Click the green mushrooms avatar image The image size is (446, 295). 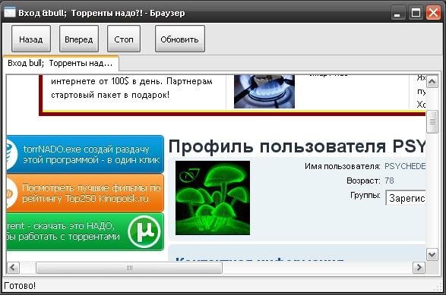click(x=213, y=198)
